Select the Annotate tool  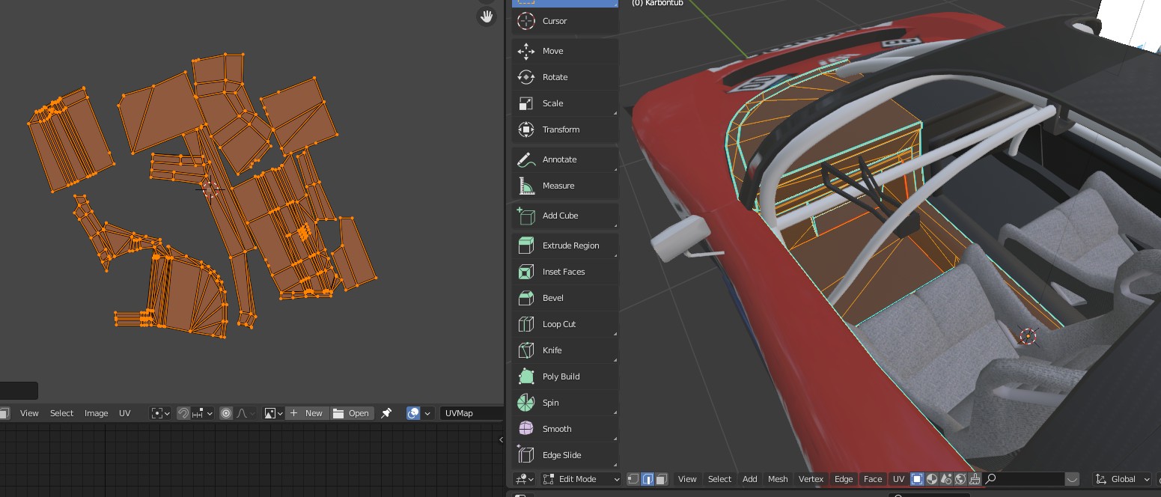565,159
